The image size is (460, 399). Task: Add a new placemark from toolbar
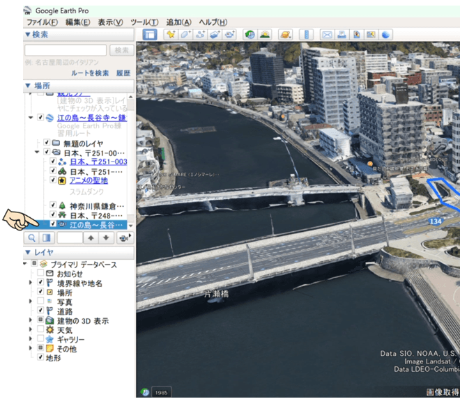(171, 34)
